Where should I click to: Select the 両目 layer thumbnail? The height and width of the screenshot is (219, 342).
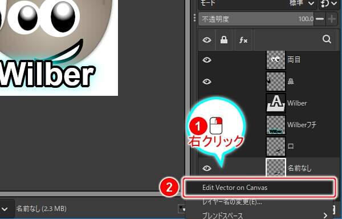276,60
